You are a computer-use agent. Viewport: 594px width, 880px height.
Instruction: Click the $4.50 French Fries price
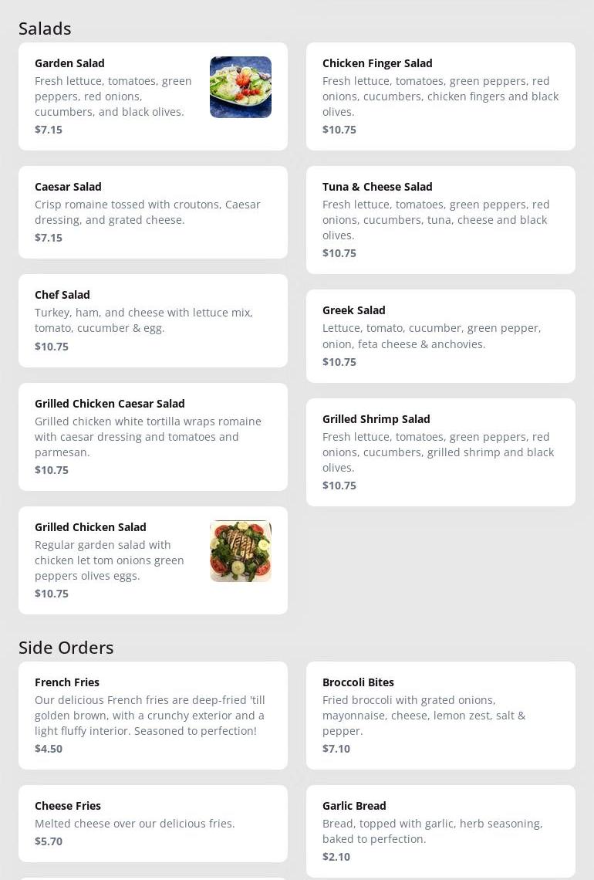(x=49, y=749)
